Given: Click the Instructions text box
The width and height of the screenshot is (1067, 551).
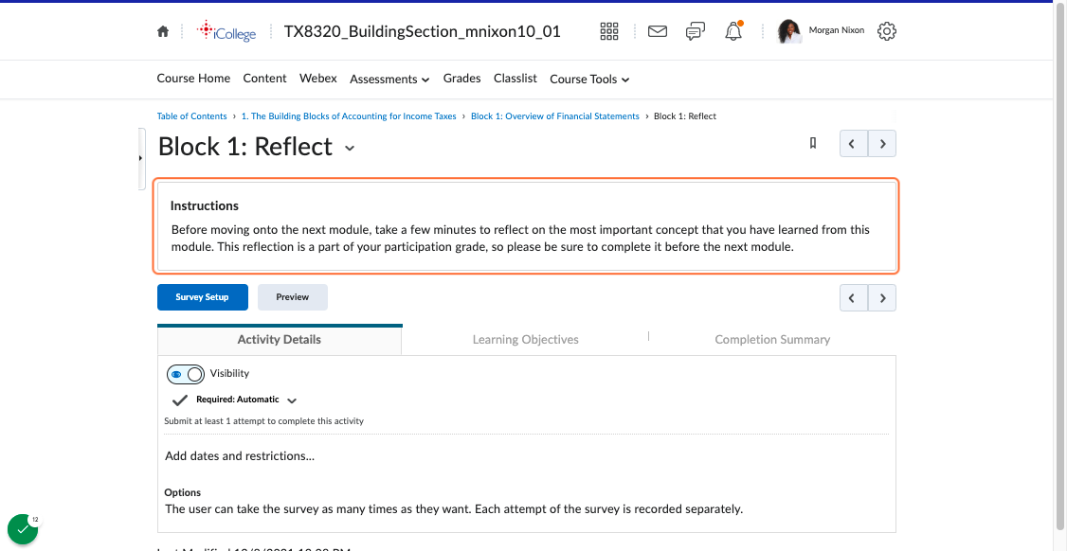Looking at the screenshot, I should [527, 226].
